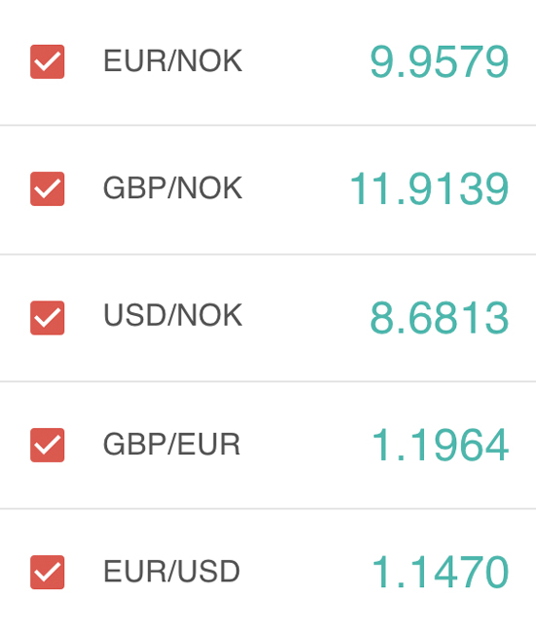Viewport: 536px width, 634px height.
Task: Toggle the GBP/NOK red checkbox
Action: [x=47, y=188]
